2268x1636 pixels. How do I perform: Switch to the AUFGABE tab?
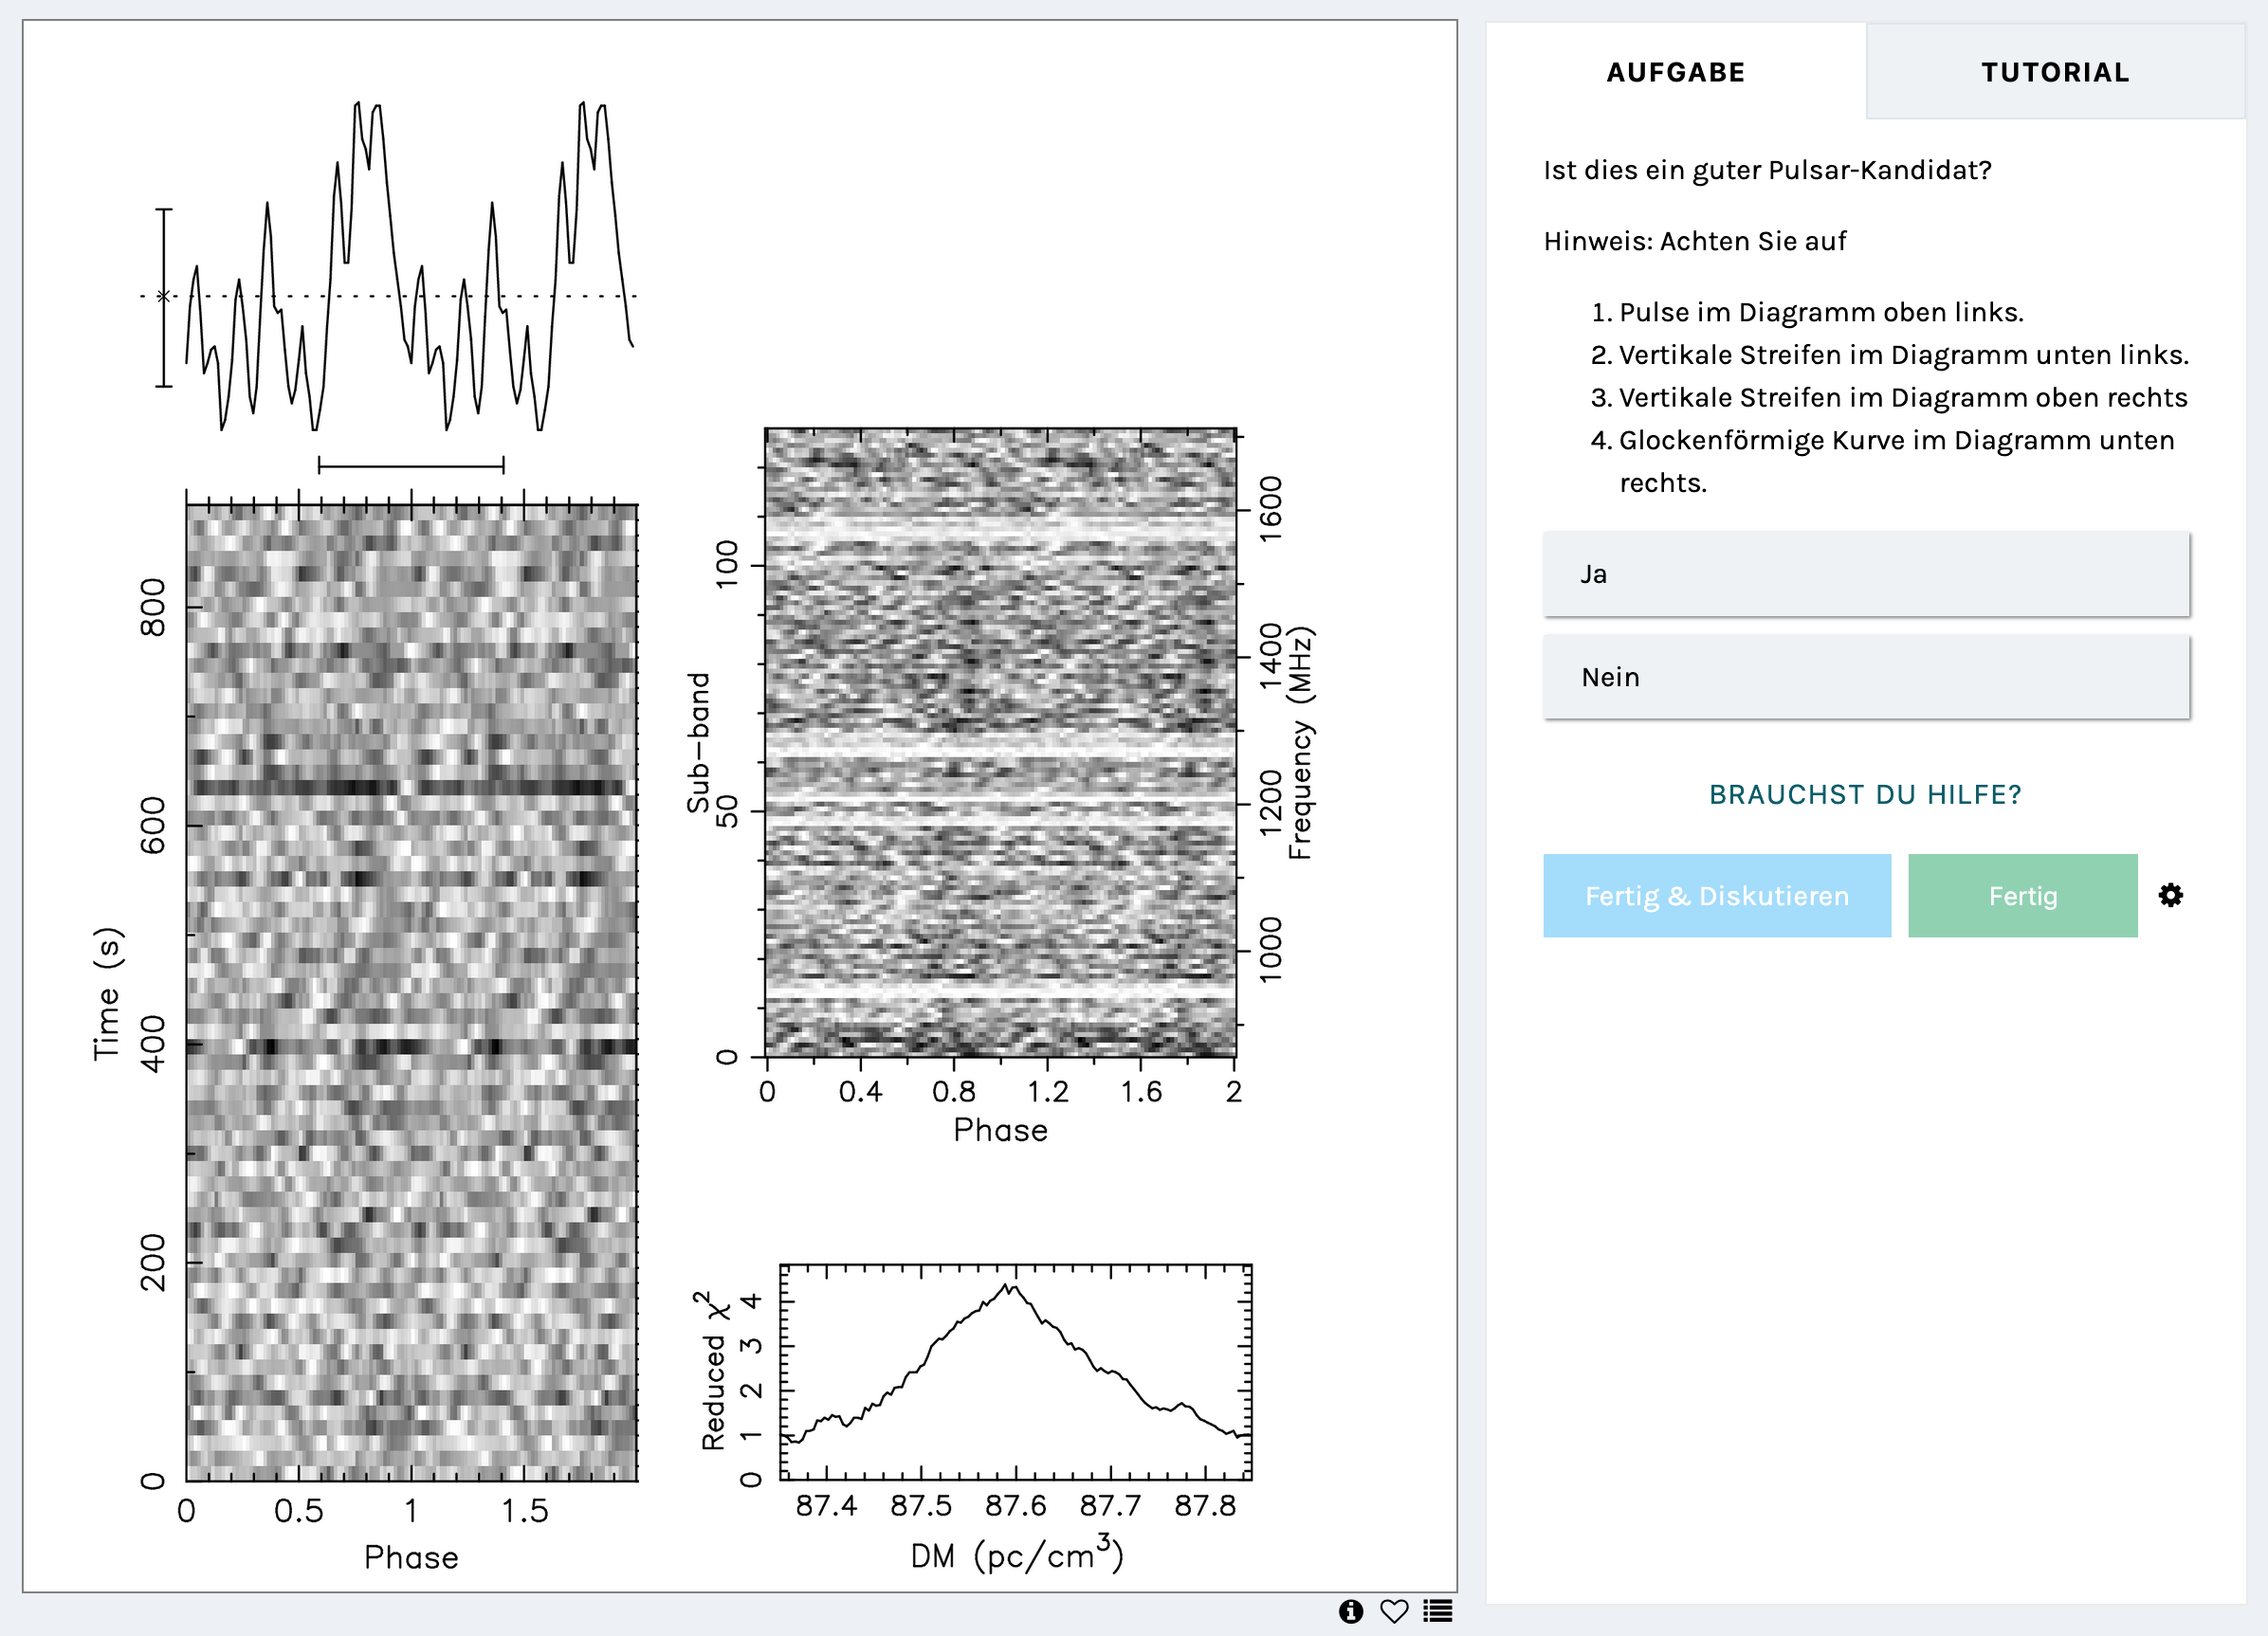1675,72
